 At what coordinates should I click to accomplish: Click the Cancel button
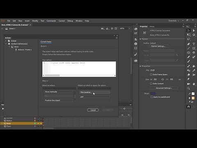pyautogui.click(x=93, y=110)
